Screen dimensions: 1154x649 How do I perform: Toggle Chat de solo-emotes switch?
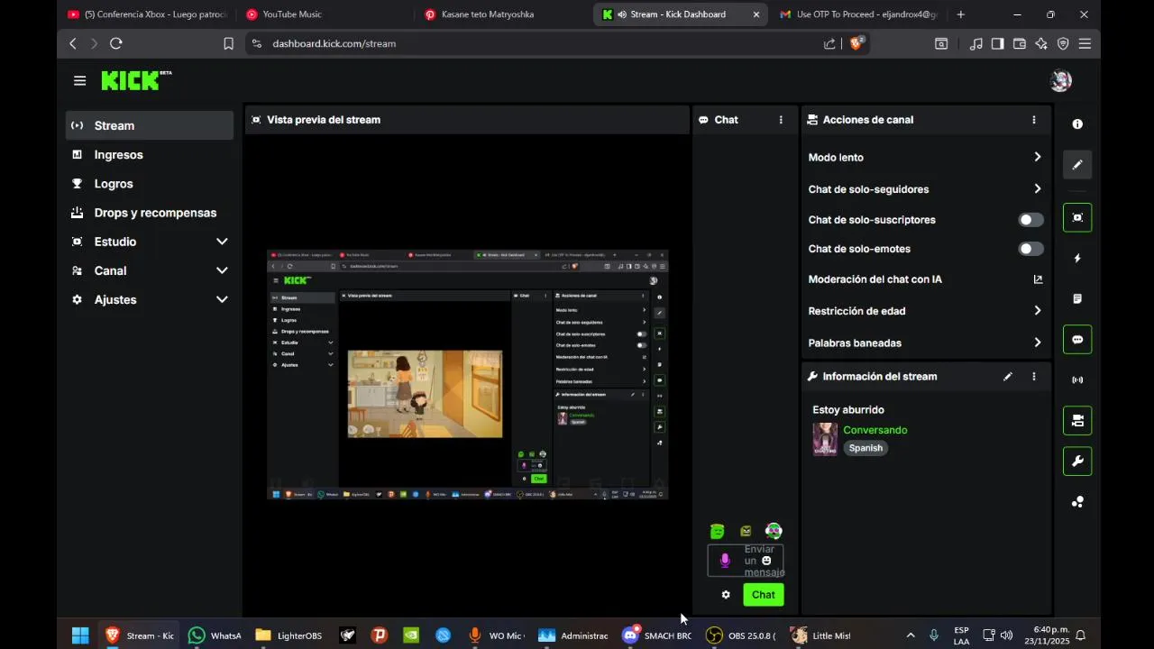pos(1030,249)
